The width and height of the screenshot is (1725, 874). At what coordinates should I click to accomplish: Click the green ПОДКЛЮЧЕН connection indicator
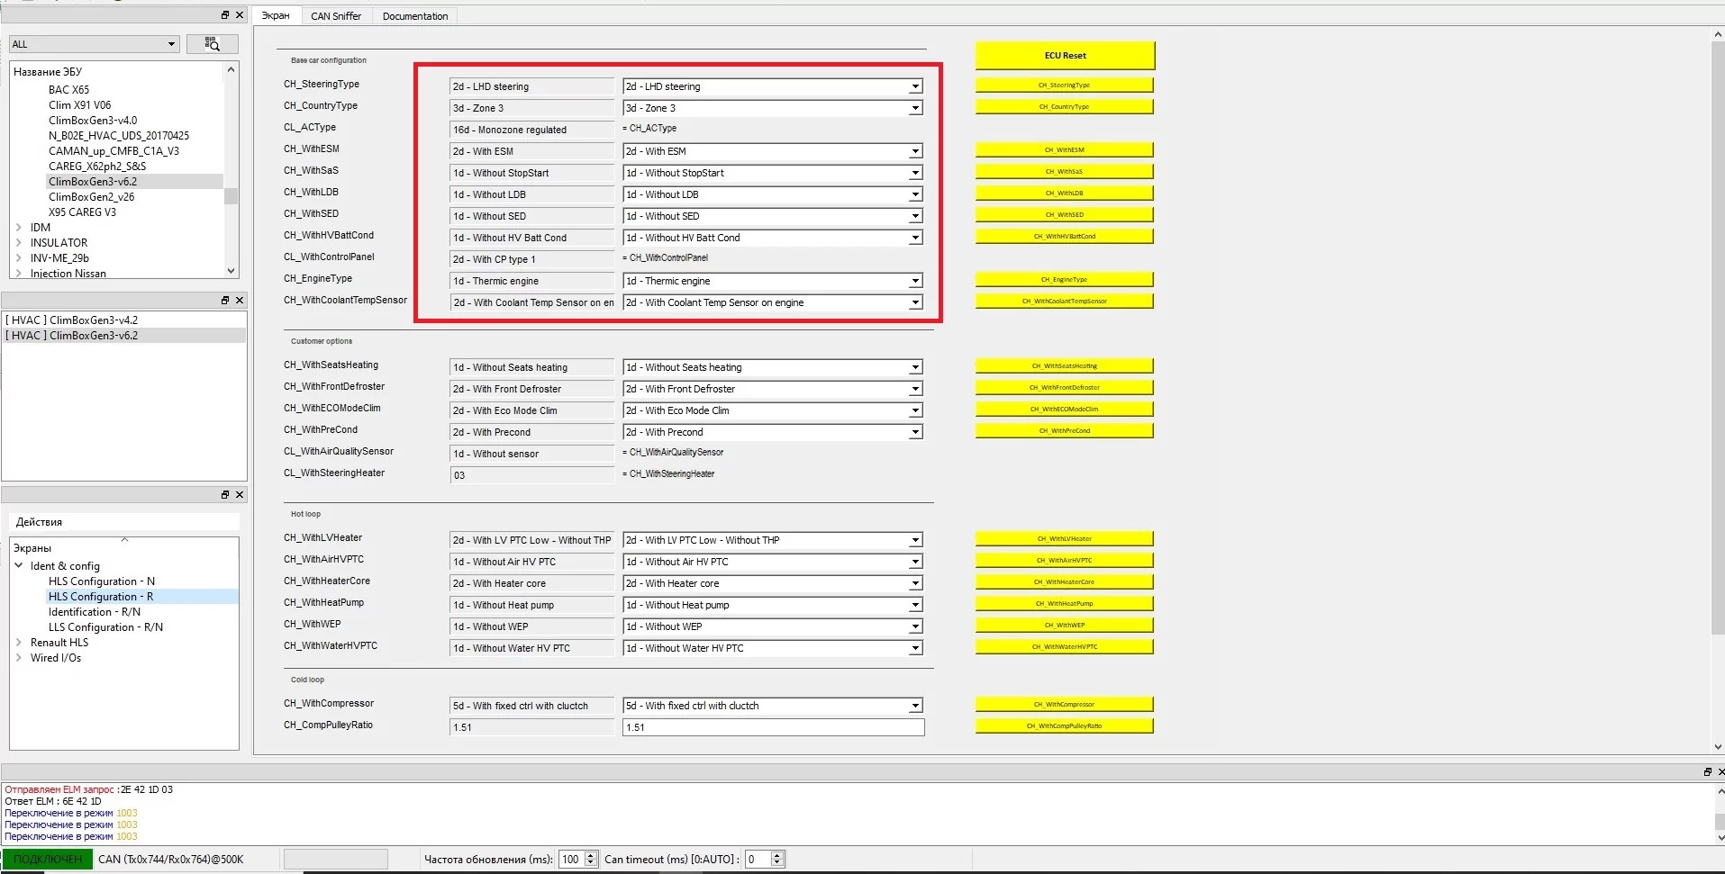48,860
